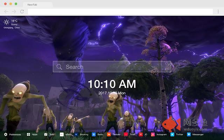224x140 pixels.
Task: Click the sunny weather icon
Action: [x=6, y=22]
